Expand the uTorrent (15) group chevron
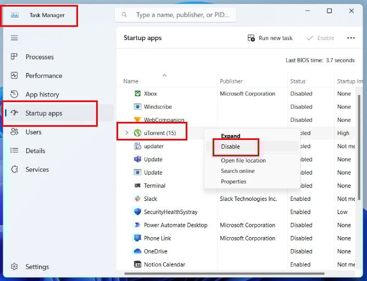This screenshot has height=281, width=367. pos(127,133)
